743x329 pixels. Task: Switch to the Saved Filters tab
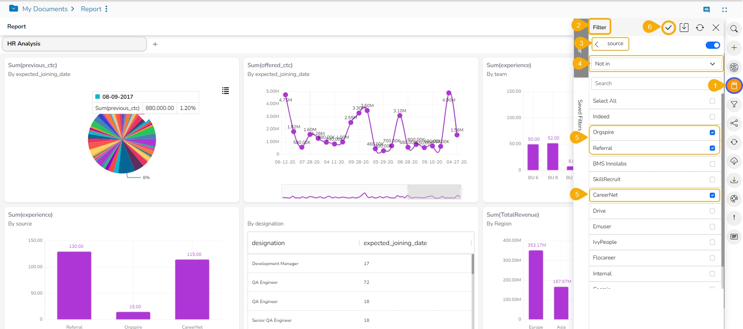[580, 115]
